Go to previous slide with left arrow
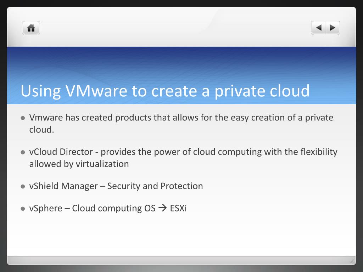 (319, 28)
